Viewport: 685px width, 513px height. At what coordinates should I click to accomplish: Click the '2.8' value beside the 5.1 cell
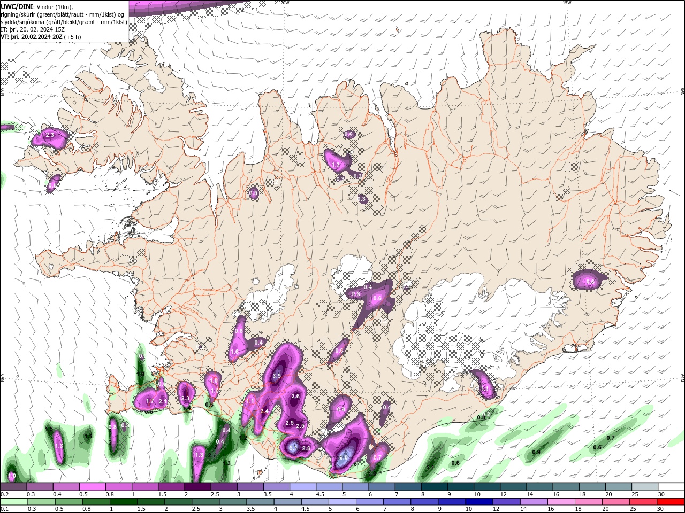coord(306,448)
